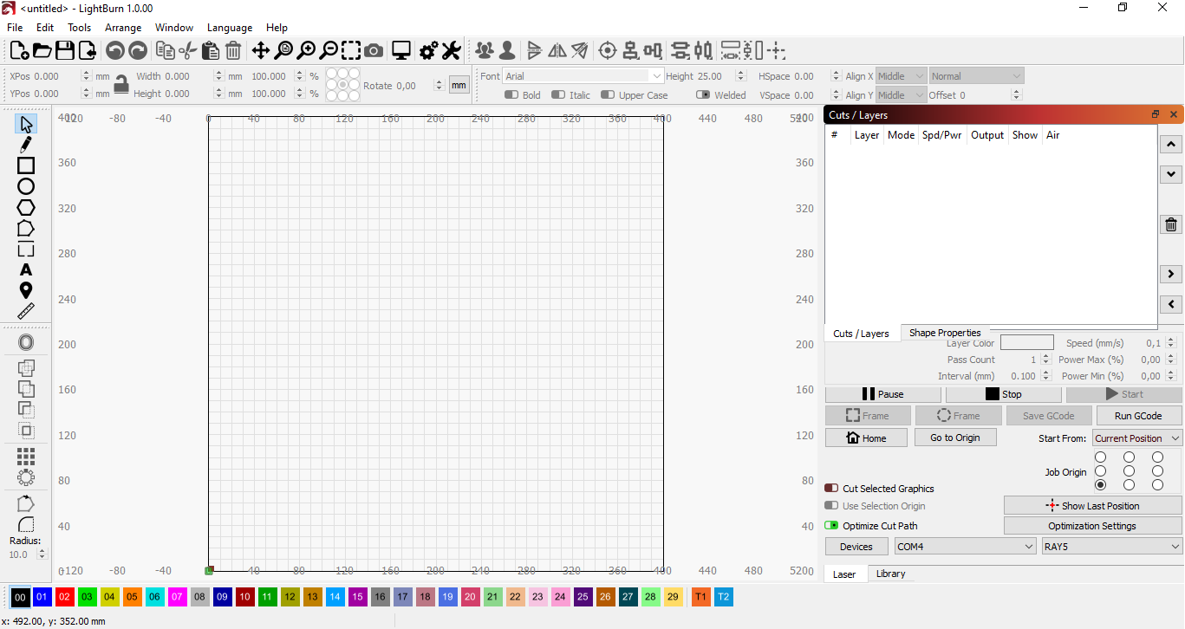Toggle Use Selection Origin switch
The height and width of the screenshot is (629, 1185).
click(x=831, y=506)
